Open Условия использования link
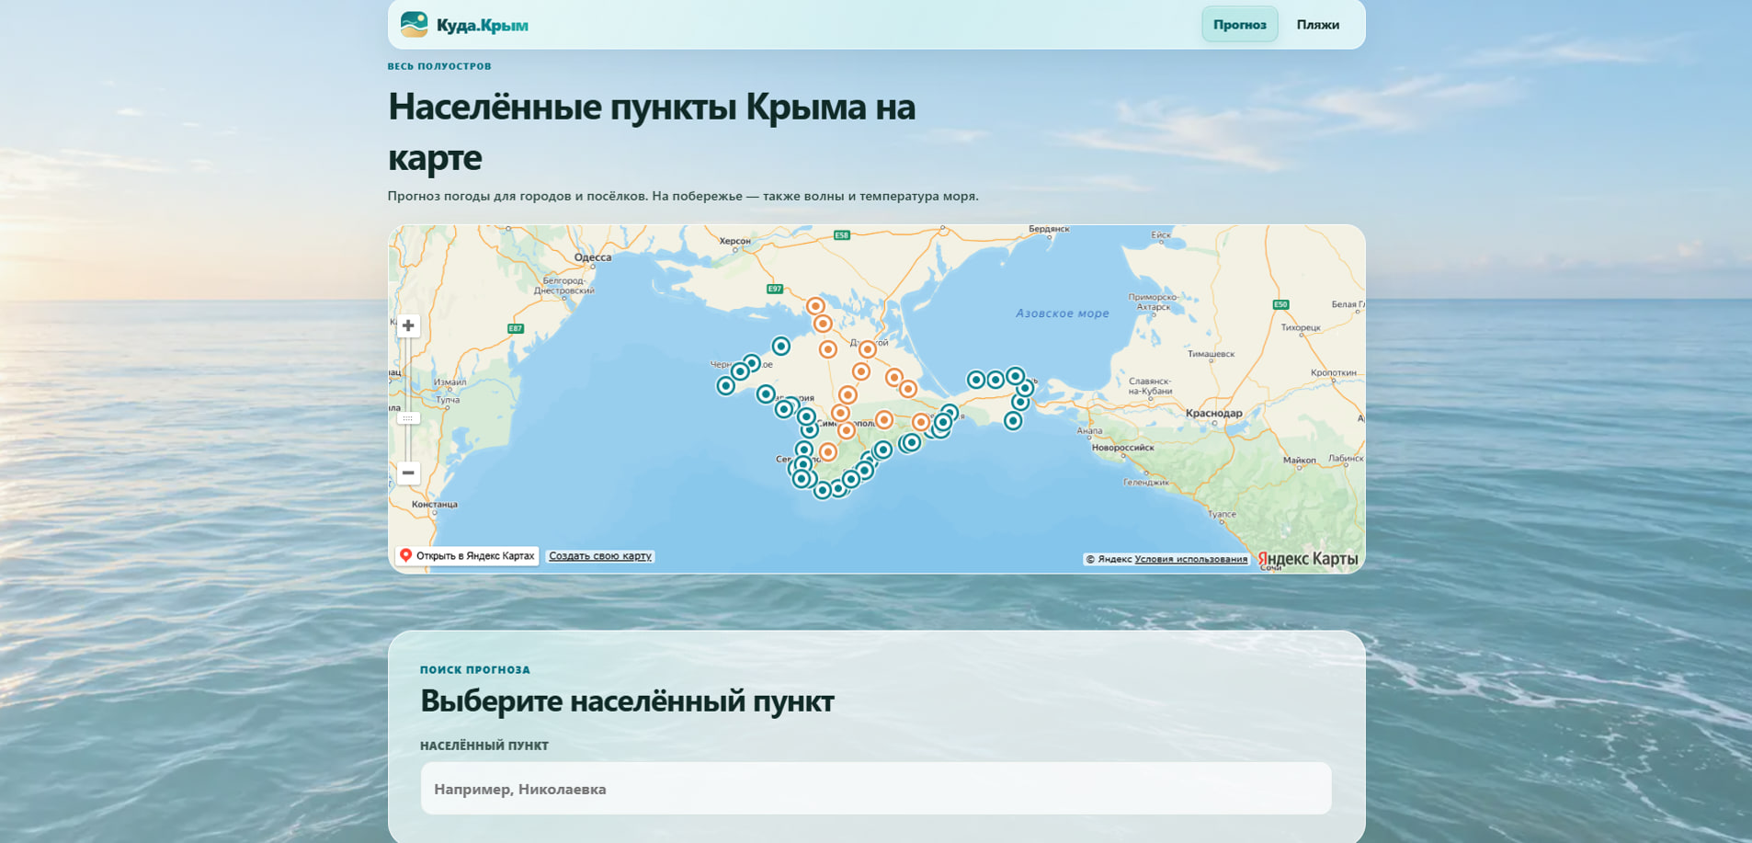This screenshot has height=843, width=1752. [x=1190, y=559]
